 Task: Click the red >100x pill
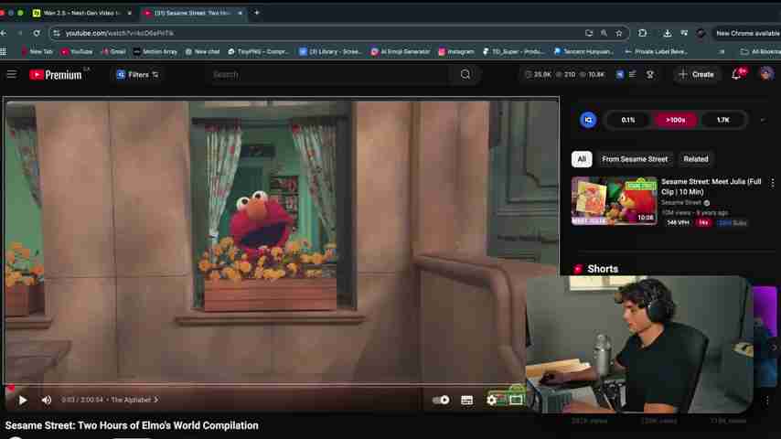[676, 120]
